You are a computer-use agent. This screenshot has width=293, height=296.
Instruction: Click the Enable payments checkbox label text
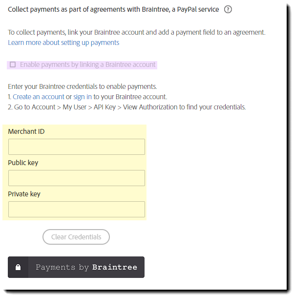(88, 64)
